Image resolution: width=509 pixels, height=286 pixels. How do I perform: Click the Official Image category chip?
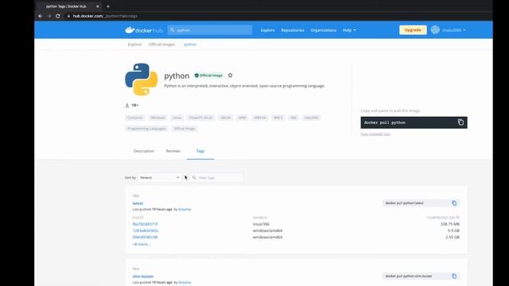click(x=184, y=129)
